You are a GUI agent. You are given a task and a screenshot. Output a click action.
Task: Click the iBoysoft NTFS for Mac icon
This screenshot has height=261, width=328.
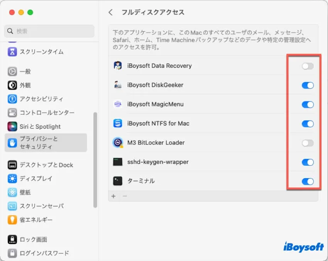coord(118,123)
